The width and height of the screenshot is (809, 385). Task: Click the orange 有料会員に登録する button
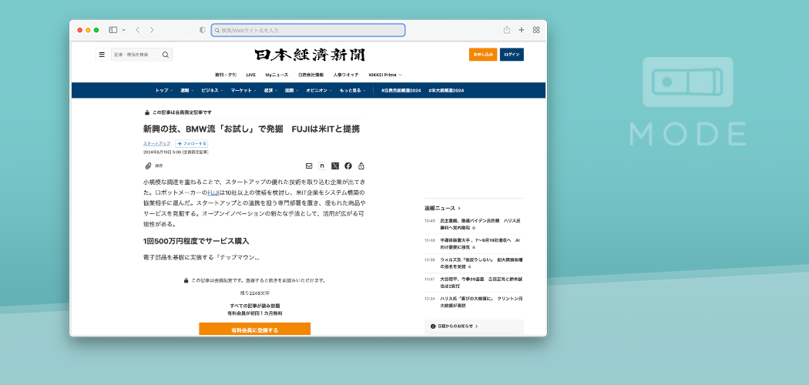point(254,330)
